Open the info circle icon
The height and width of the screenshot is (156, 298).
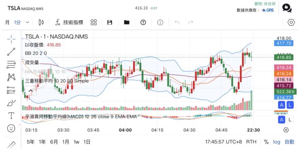pyautogui.click(x=160, y=22)
